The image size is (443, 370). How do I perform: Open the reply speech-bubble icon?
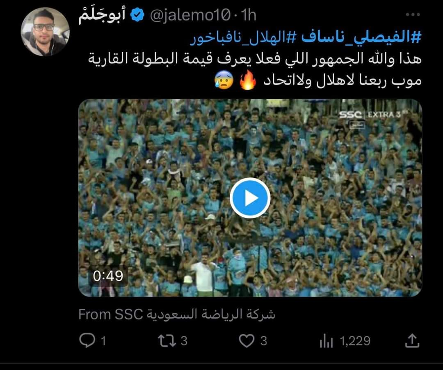[87, 340]
